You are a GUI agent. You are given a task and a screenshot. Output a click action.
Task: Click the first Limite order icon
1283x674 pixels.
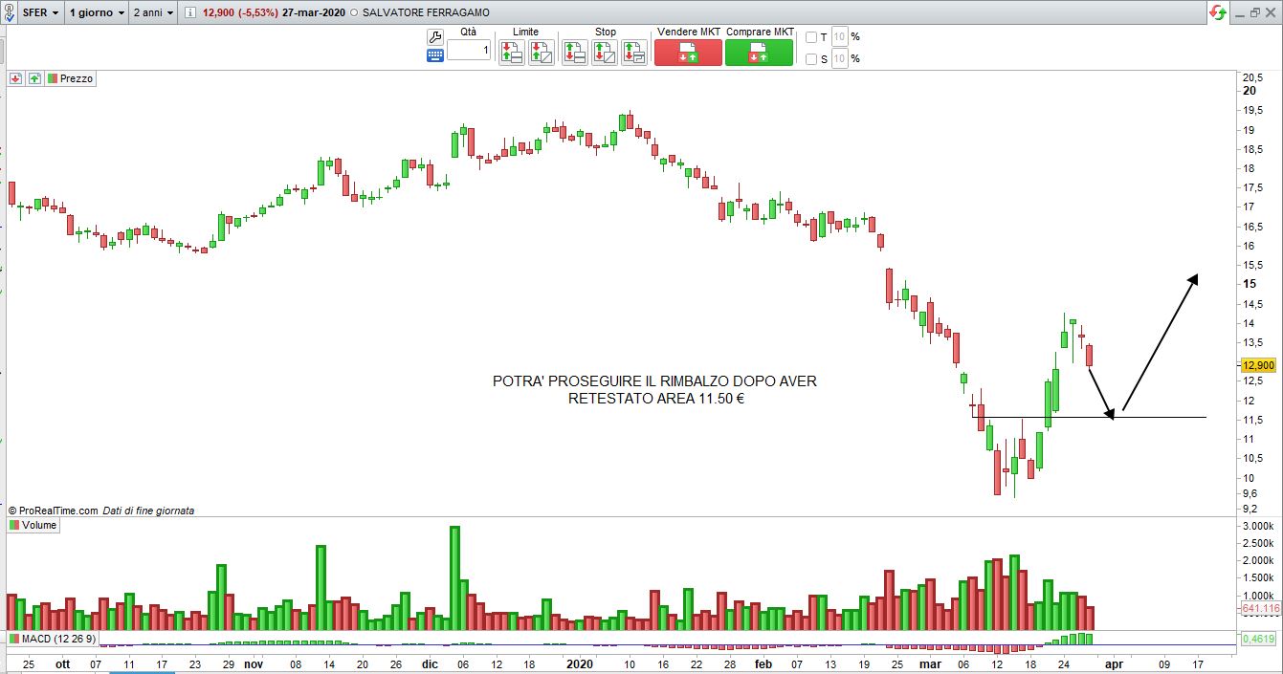(511, 53)
